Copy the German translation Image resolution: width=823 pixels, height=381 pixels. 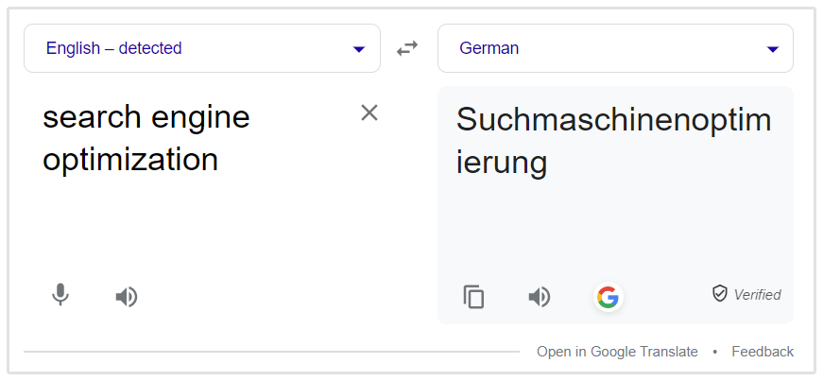[x=473, y=297]
